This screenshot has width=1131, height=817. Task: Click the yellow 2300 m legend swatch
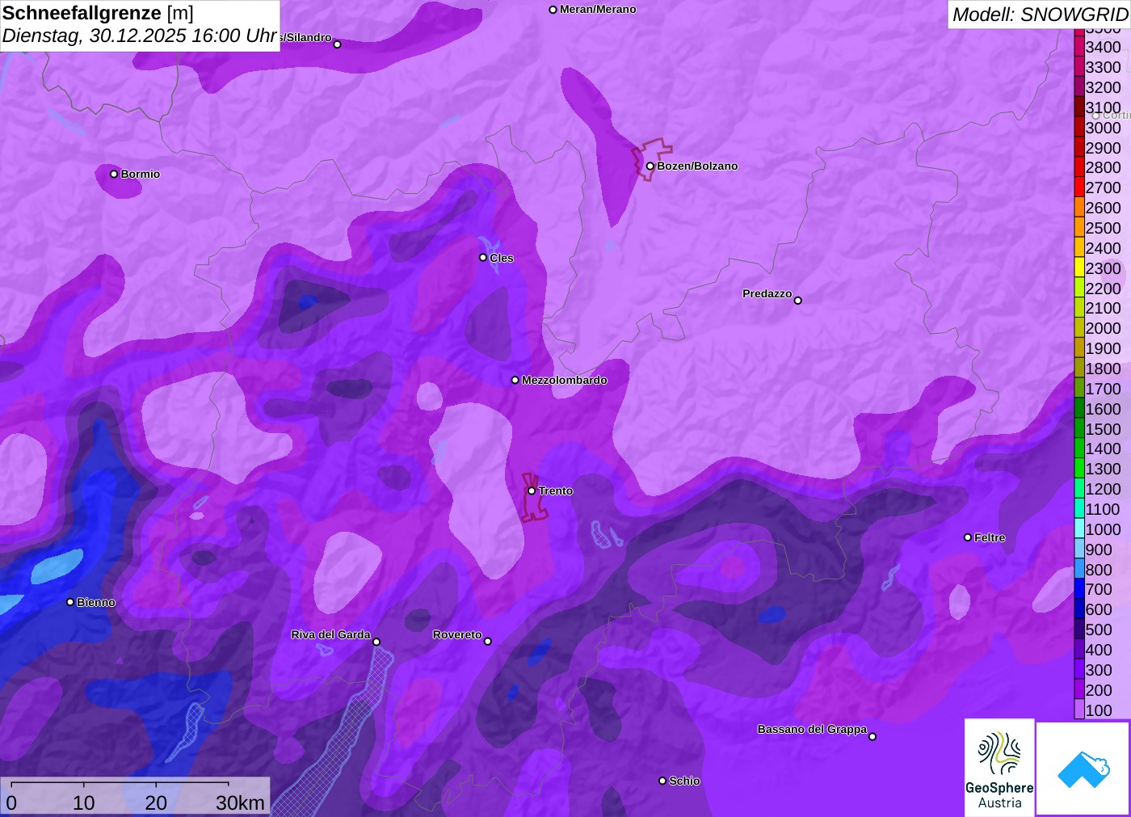tap(1079, 268)
